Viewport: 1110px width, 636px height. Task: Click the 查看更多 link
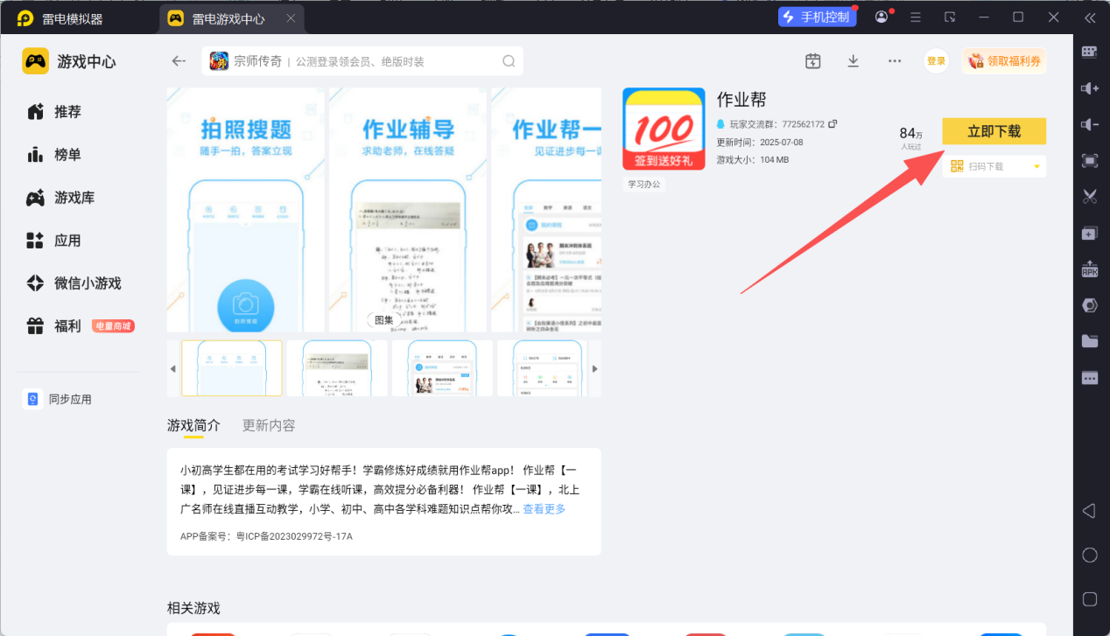[544, 509]
